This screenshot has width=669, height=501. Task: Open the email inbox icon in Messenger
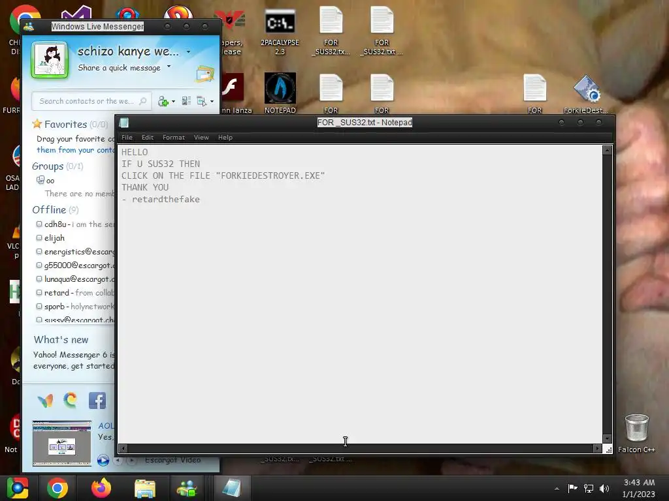tap(204, 74)
